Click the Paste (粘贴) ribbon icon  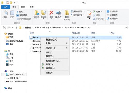[12, 13]
